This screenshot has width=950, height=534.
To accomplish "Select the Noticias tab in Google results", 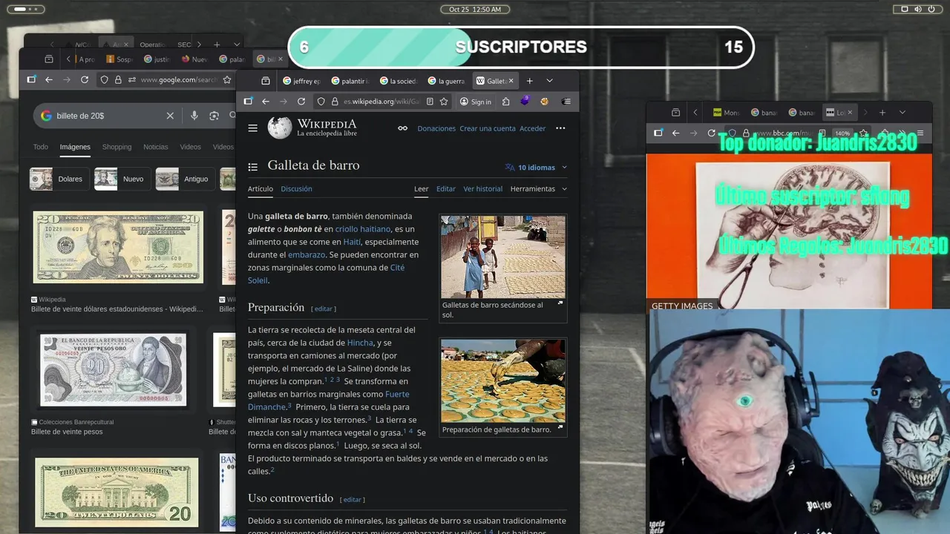I will (156, 147).
